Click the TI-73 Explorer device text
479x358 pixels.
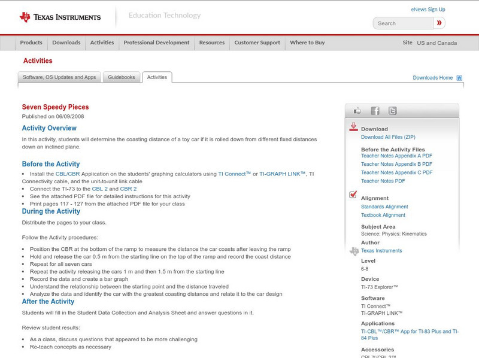tap(380, 287)
